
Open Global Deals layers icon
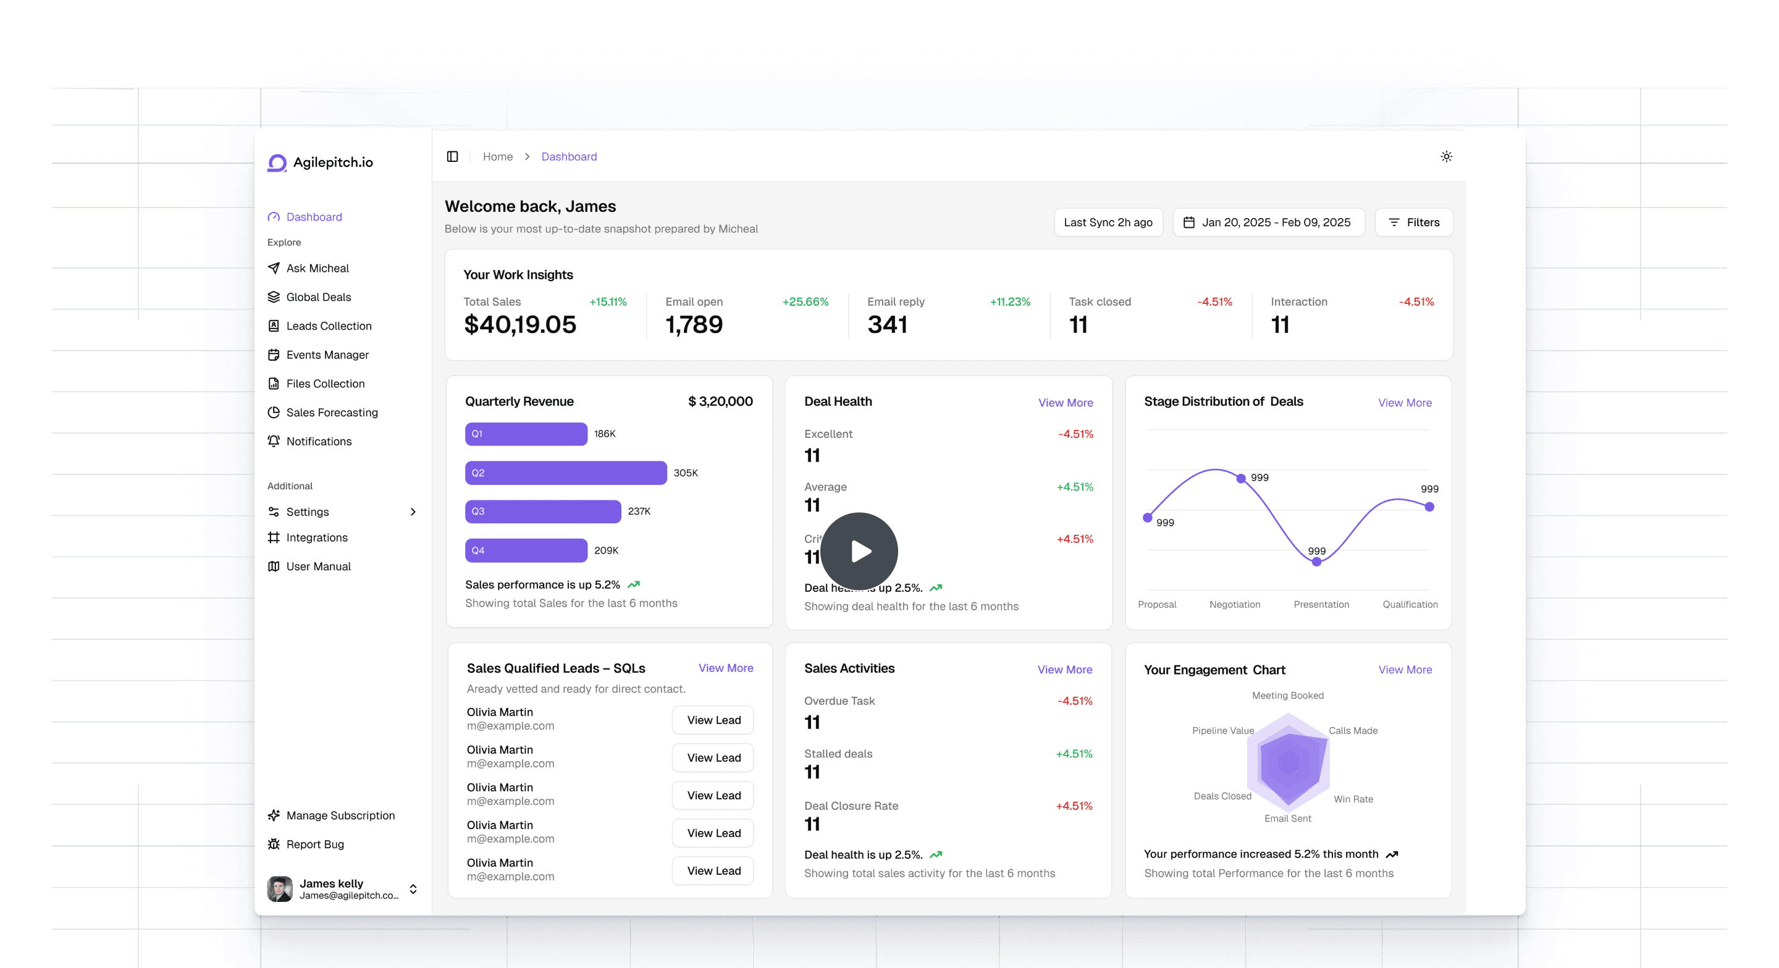(274, 297)
